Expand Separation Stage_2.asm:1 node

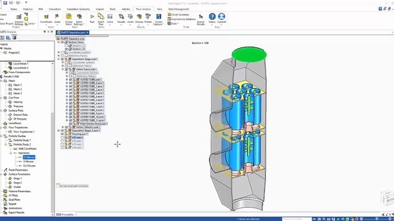tap(59, 131)
